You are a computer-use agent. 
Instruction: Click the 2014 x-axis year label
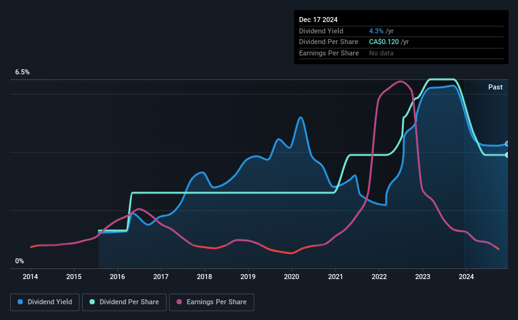(x=30, y=277)
